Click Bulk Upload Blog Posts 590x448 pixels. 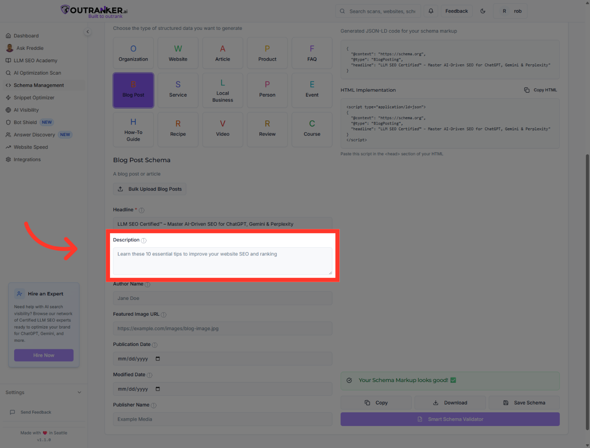pyautogui.click(x=150, y=189)
